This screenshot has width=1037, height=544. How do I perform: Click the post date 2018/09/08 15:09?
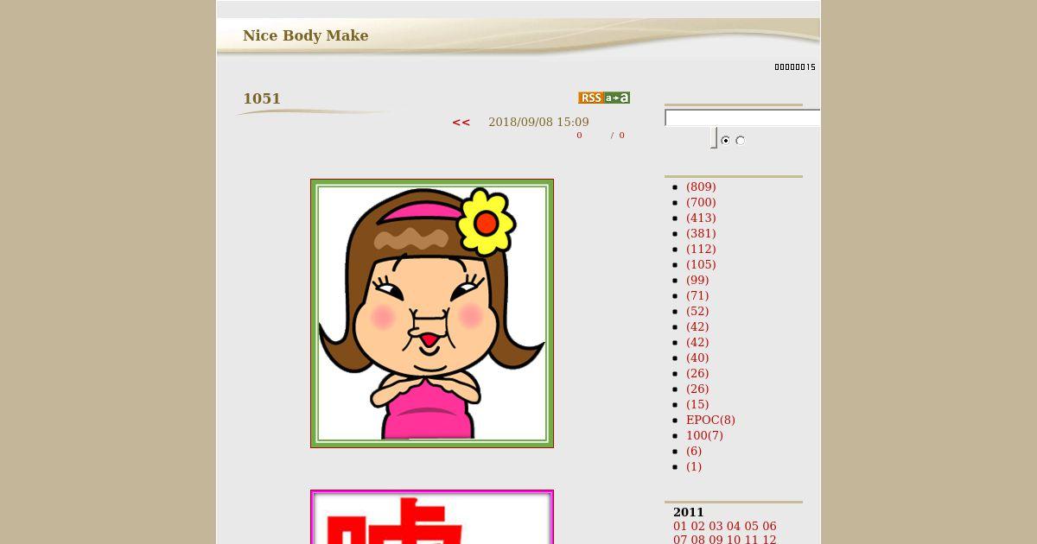point(538,122)
